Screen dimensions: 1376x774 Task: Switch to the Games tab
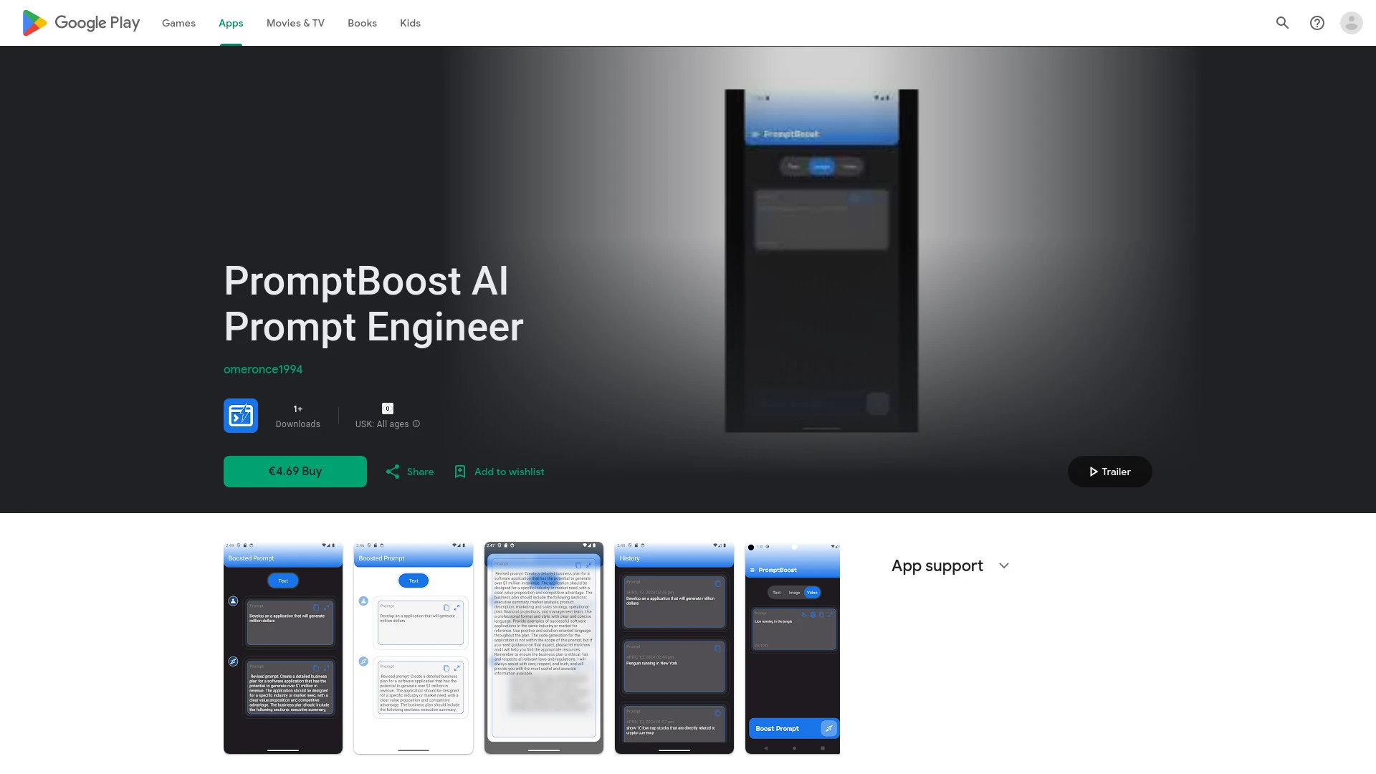tap(178, 23)
